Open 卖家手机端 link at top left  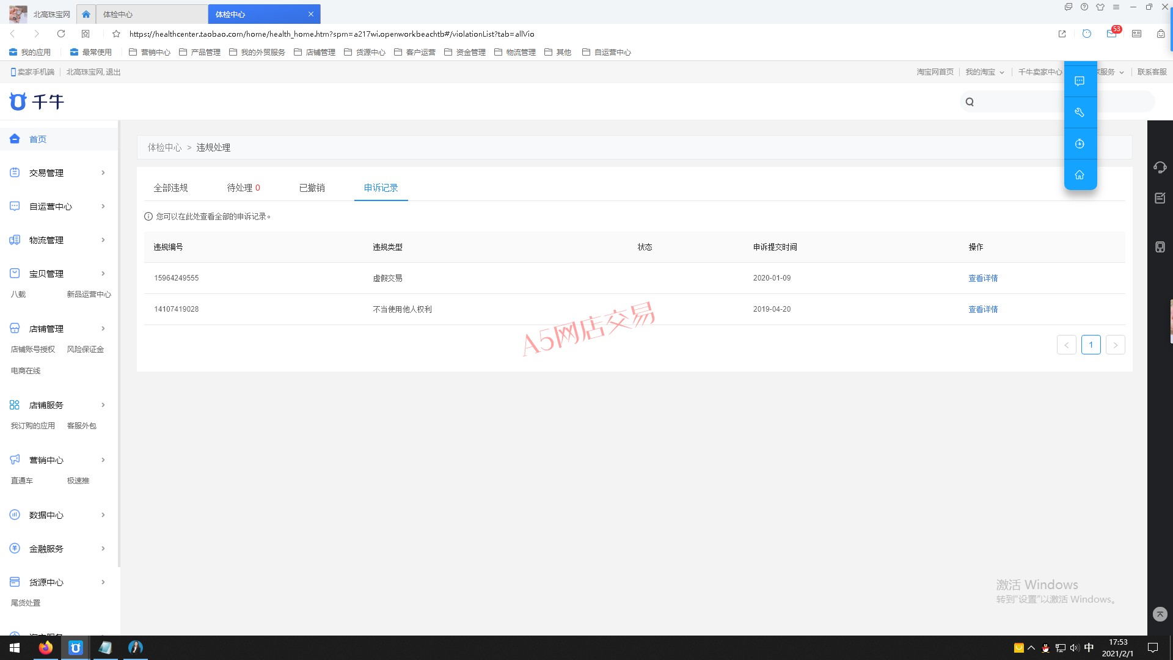[32, 72]
